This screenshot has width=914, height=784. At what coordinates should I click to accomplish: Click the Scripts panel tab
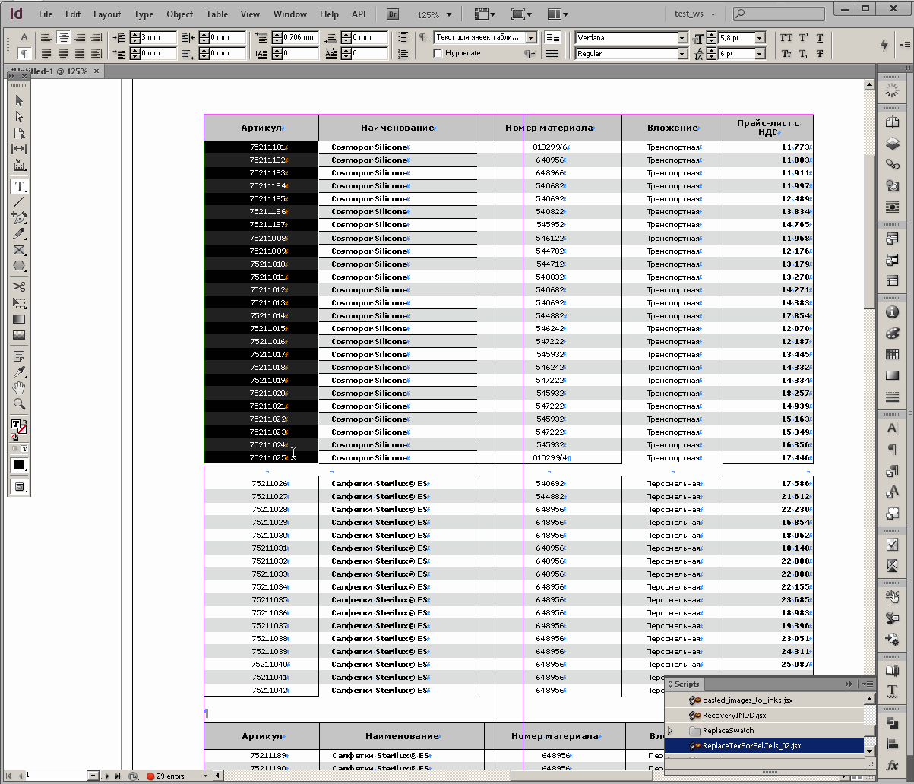[x=685, y=684]
